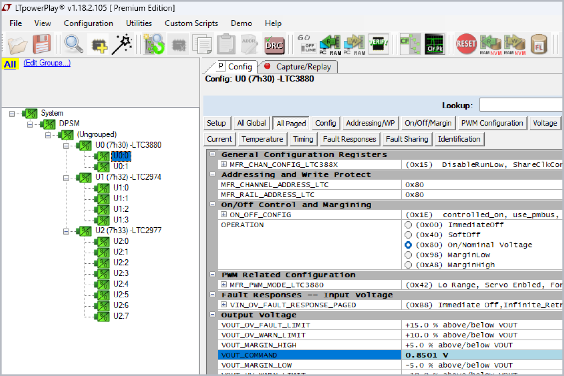Screen dimensions: 564x376
Task: Select SoftOff operation mode
Action: coord(408,235)
